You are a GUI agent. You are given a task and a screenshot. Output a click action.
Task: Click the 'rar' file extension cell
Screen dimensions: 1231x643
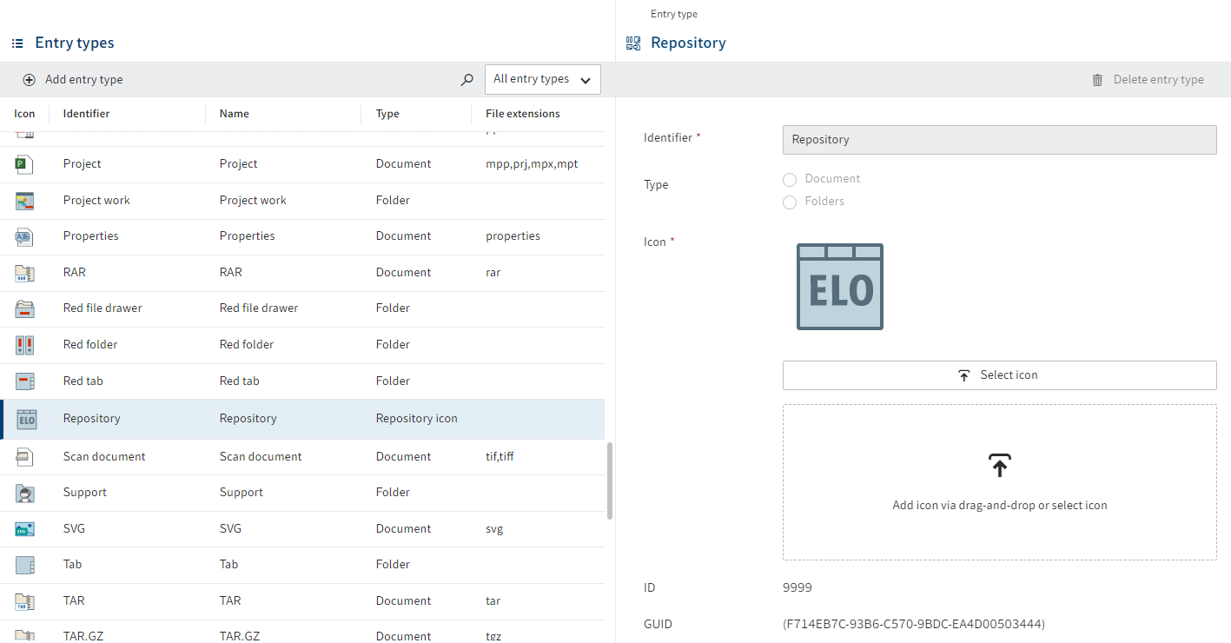pyautogui.click(x=493, y=273)
